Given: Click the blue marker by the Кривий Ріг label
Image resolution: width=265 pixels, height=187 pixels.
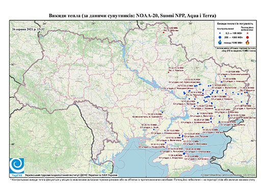Looking at the screenshot, I should pos(163,112).
